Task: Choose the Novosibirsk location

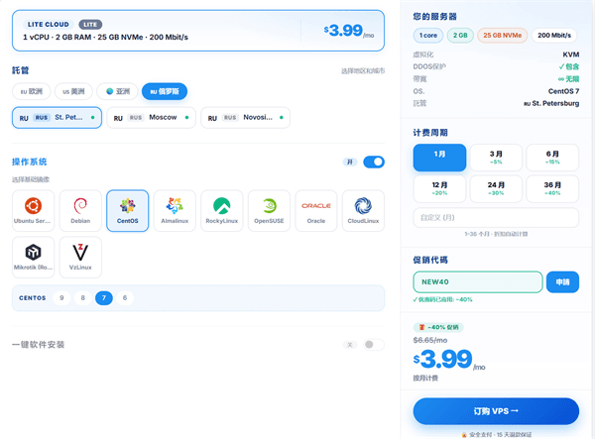Action: pos(245,118)
